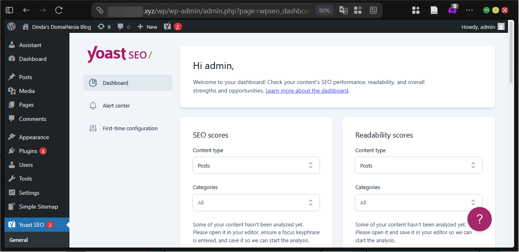Open the Categories dropdown under SEO scores
This screenshot has height=252, width=519.
(256, 202)
